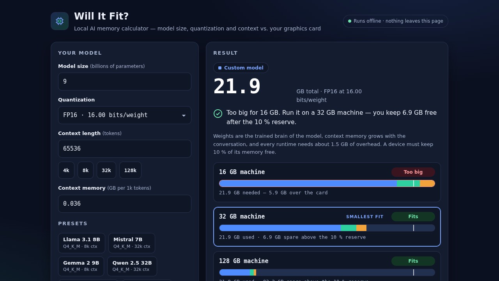Image resolution: width=499 pixels, height=281 pixels.
Task: Click the large 21.9 total value
Action: [x=237, y=86]
